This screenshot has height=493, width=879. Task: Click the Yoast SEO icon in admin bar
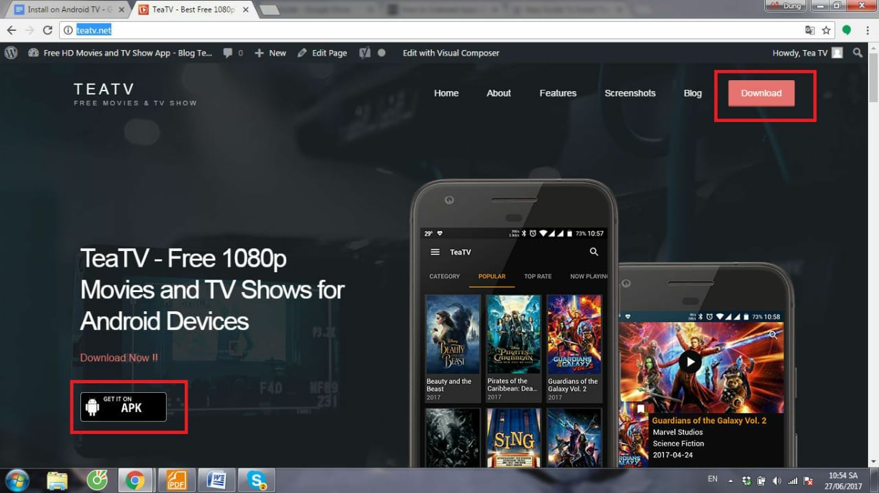365,53
